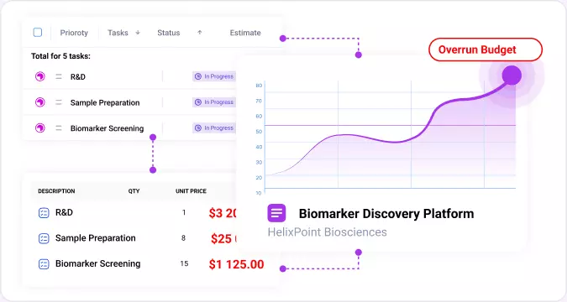Click the UNIT PRICE column header

[x=191, y=191]
